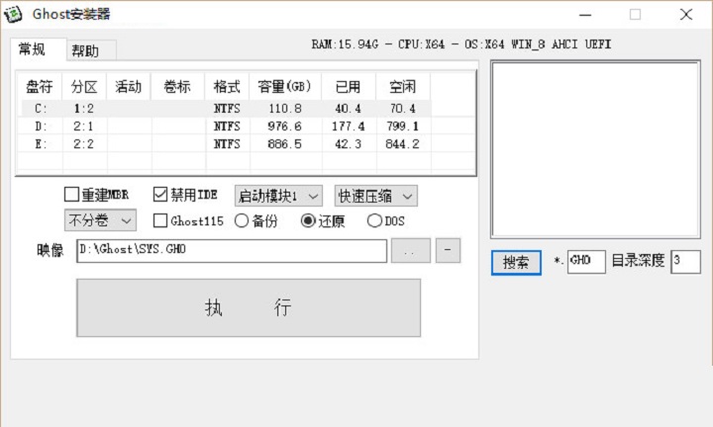Click the 执行 execute button
The image size is (713, 427).
click(x=249, y=307)
